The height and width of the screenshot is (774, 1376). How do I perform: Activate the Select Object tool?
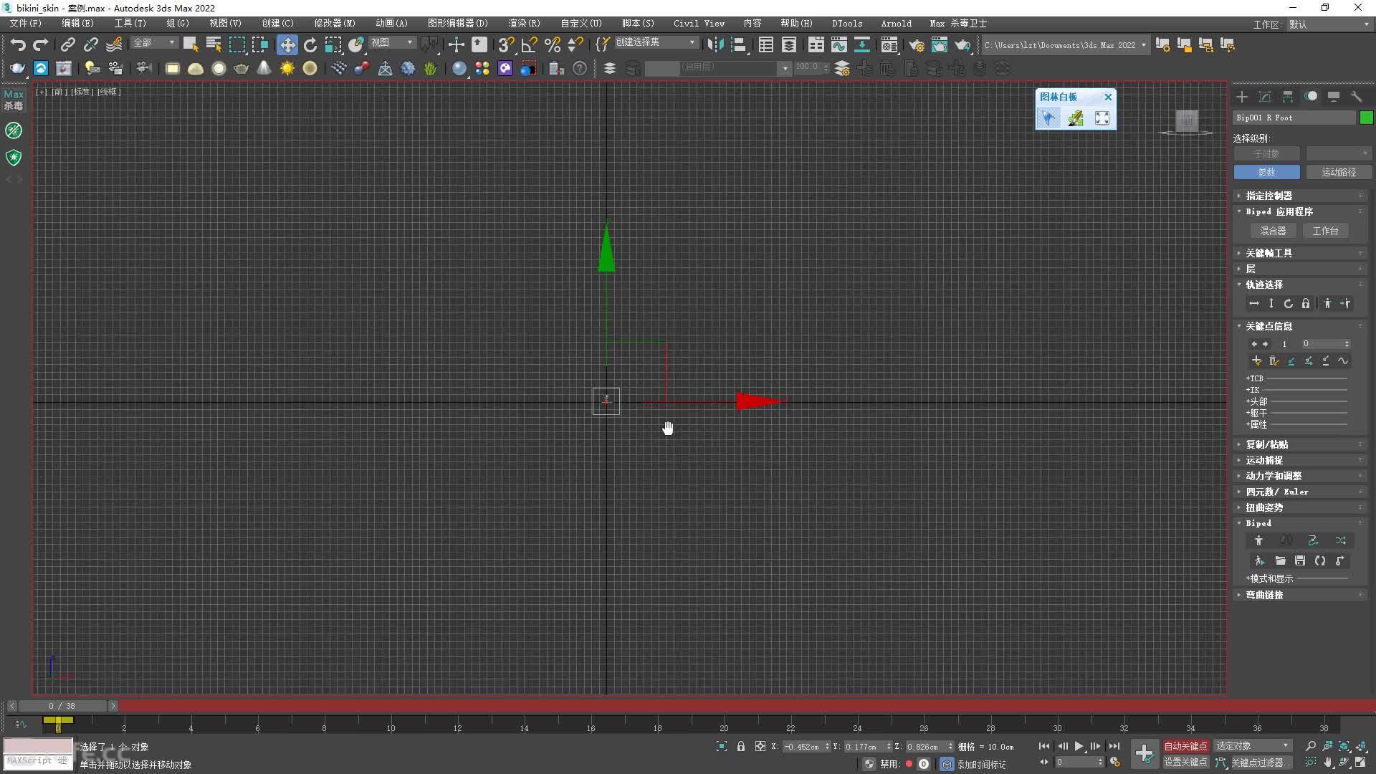pos(191,44)
